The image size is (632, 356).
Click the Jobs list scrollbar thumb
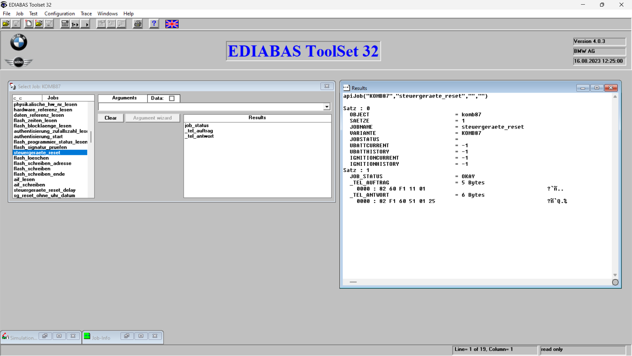pyautogui.click(x=91, y=136)
